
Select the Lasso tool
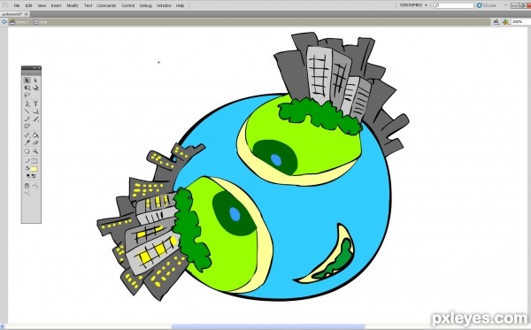point(27,96)
